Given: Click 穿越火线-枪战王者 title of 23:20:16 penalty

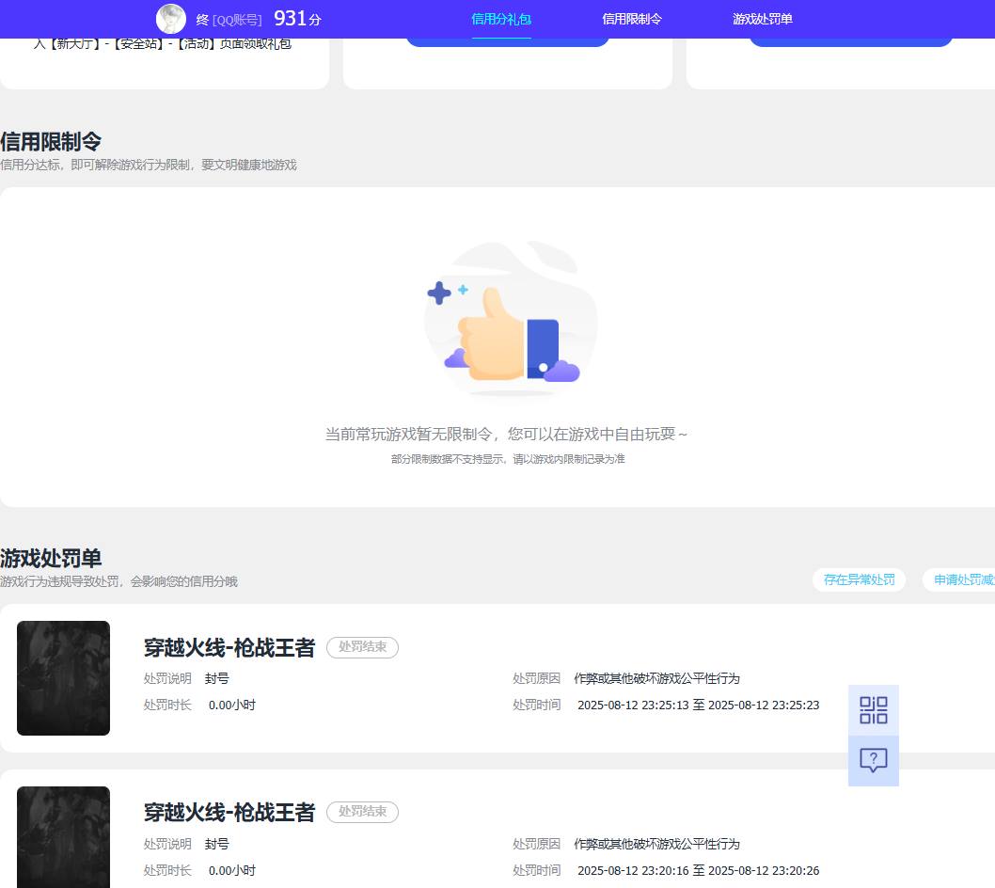Looking at the screenshot, I should [229, 812].
